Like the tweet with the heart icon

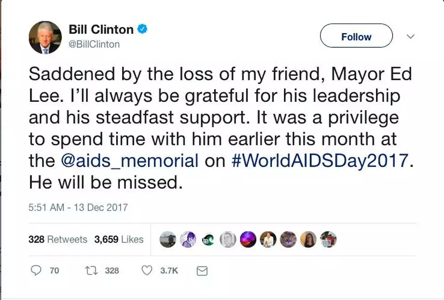[x=147, y=270]
